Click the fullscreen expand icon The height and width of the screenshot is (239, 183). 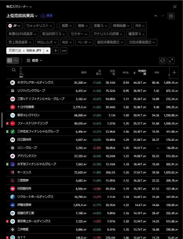(x=171, y=61)
